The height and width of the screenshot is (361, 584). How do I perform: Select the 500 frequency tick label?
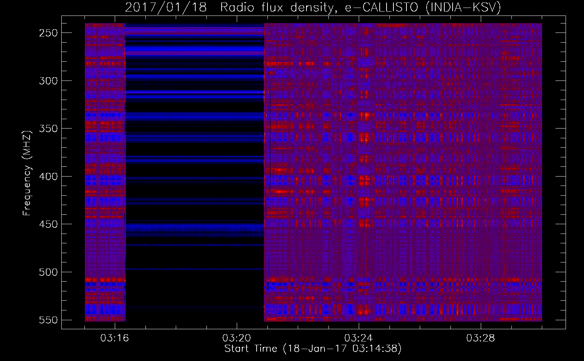click(x=48, y=272)
